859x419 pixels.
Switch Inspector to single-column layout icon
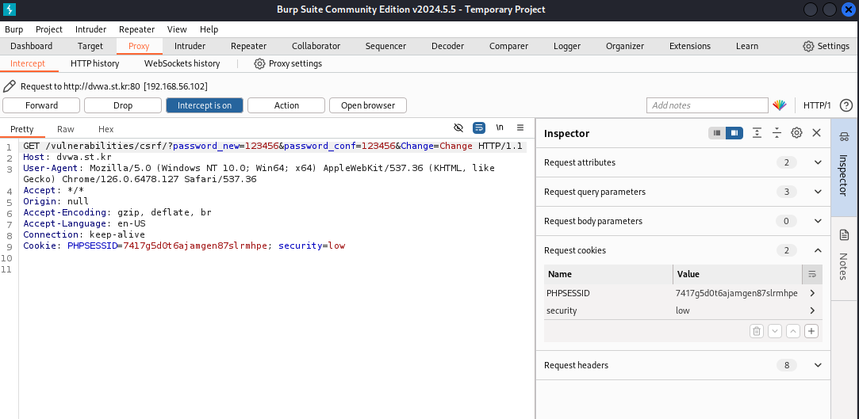tap(716, 133)
